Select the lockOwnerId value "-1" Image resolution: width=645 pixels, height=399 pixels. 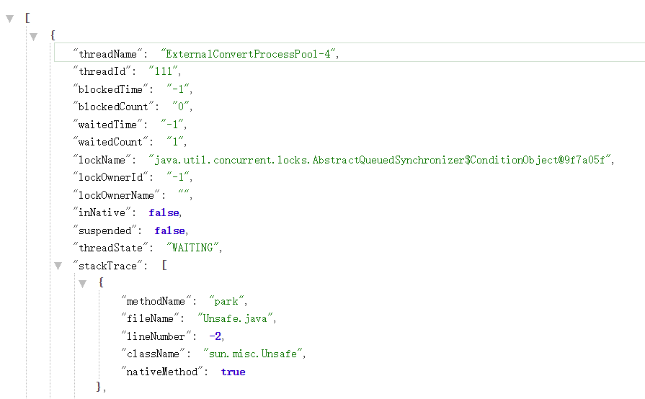(178, 177)
